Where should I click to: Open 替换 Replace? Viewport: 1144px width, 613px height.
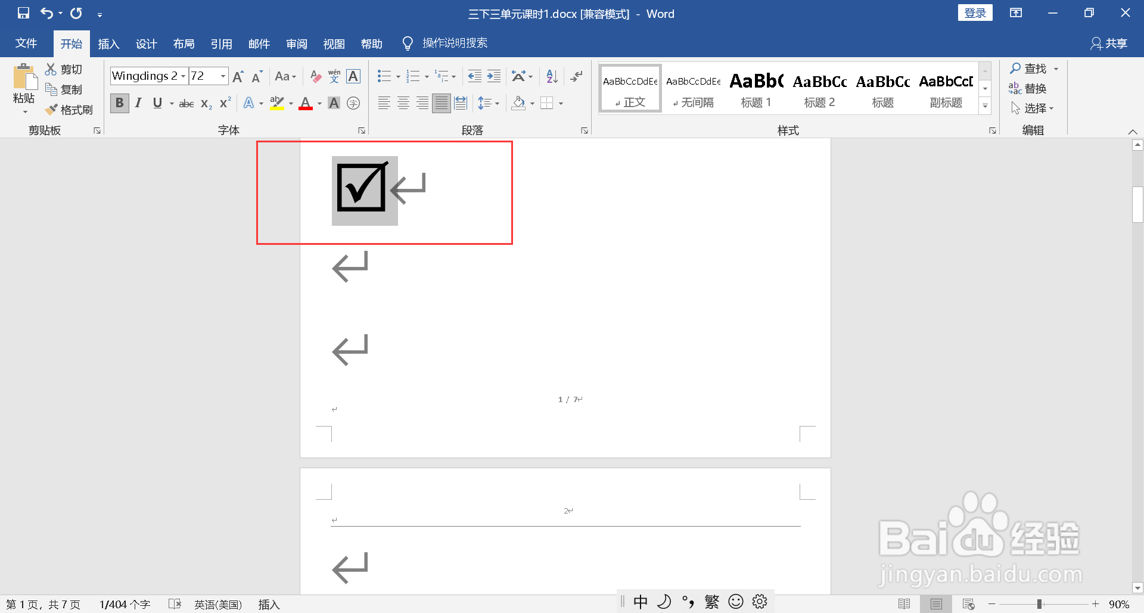point(1028,88)
